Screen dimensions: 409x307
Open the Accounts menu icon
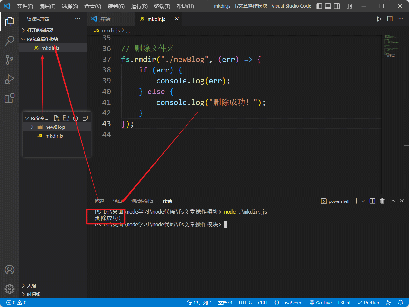tap(10, 270)
